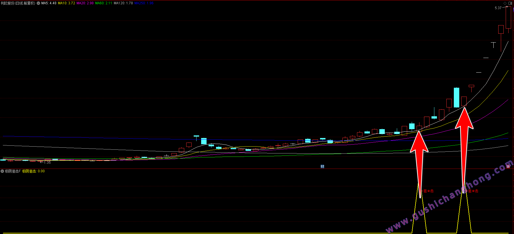Click the 极阴狙击F indicator name
This screenshot has width=514, height=234.
tap(13, 171)
